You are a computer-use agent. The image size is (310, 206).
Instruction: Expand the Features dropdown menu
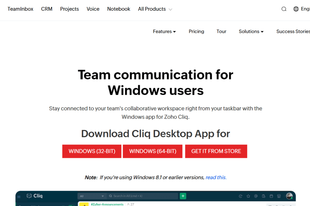(x=164, y=31)
